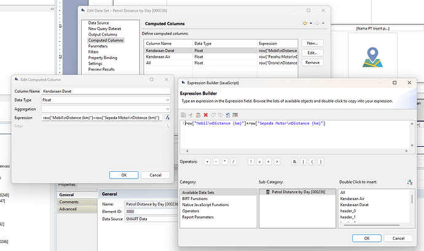
Task: Click the icon right of 'Double Click to insert'
Action: click(410, 182)
